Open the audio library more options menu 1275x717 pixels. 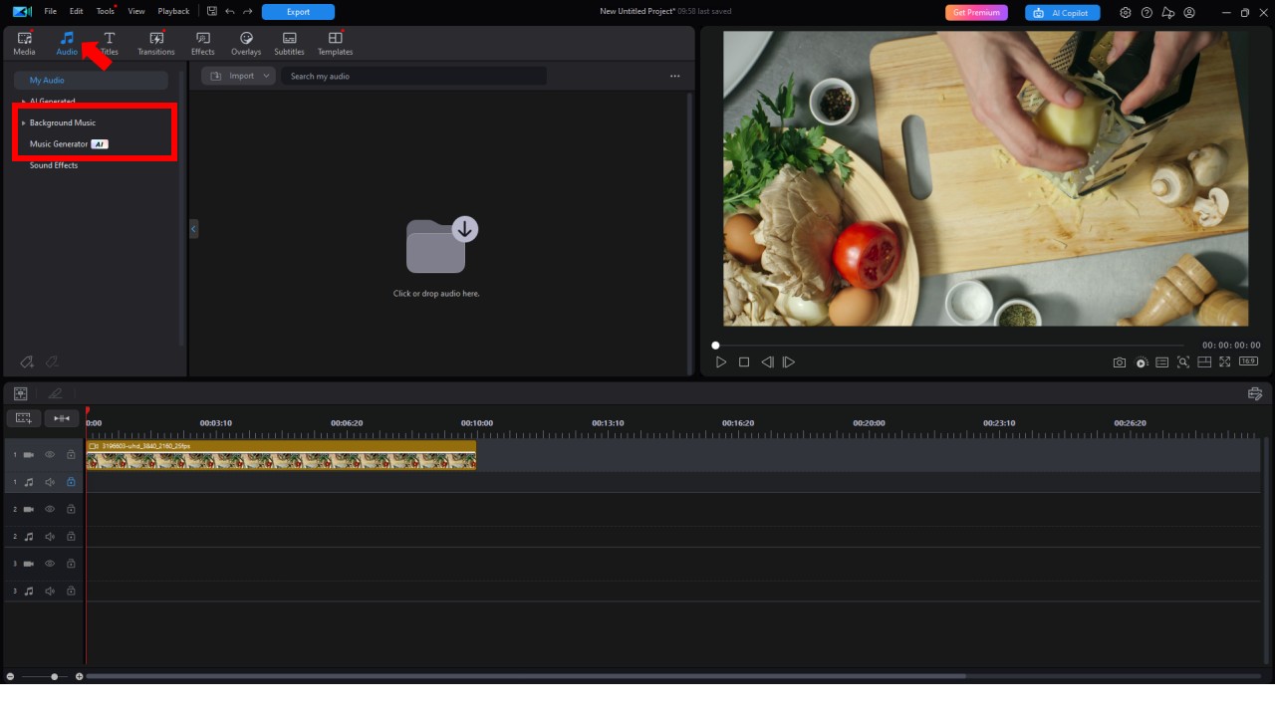[x=674, y=76]
